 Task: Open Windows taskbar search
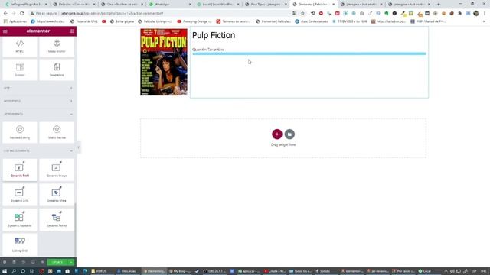(14, 271)
